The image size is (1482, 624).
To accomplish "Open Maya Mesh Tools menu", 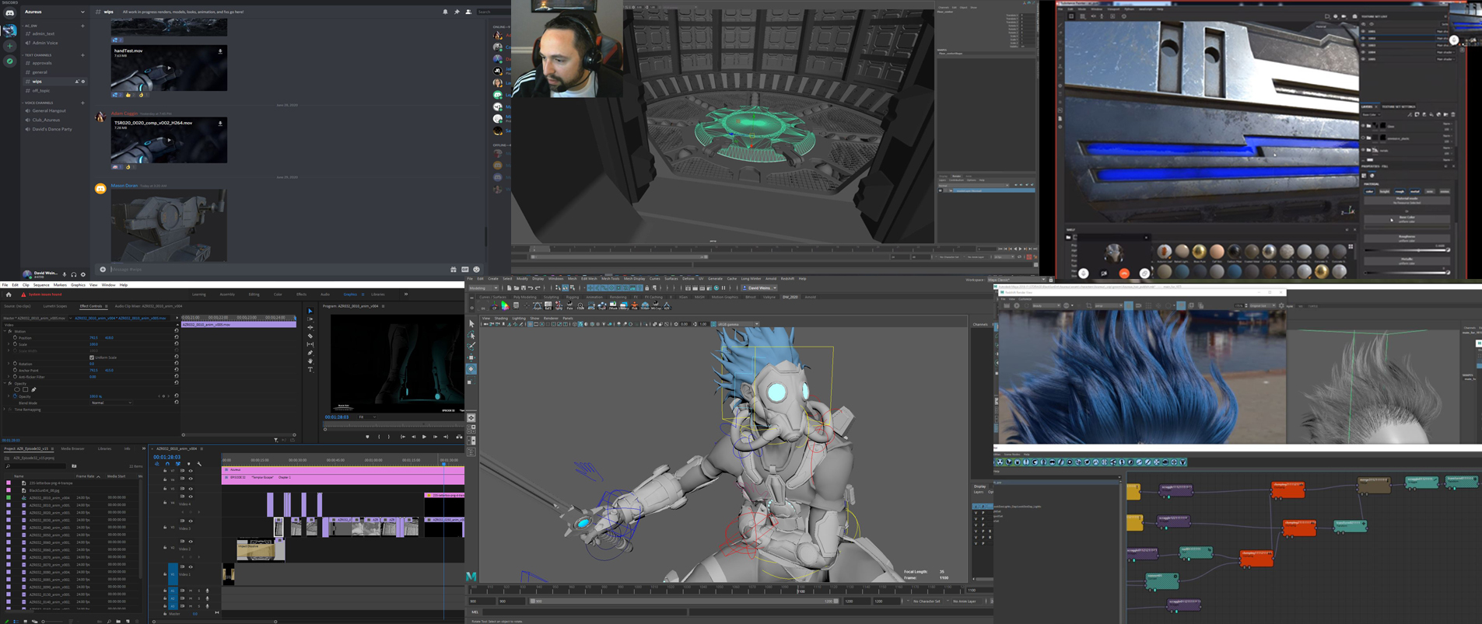I will point(611,278).
